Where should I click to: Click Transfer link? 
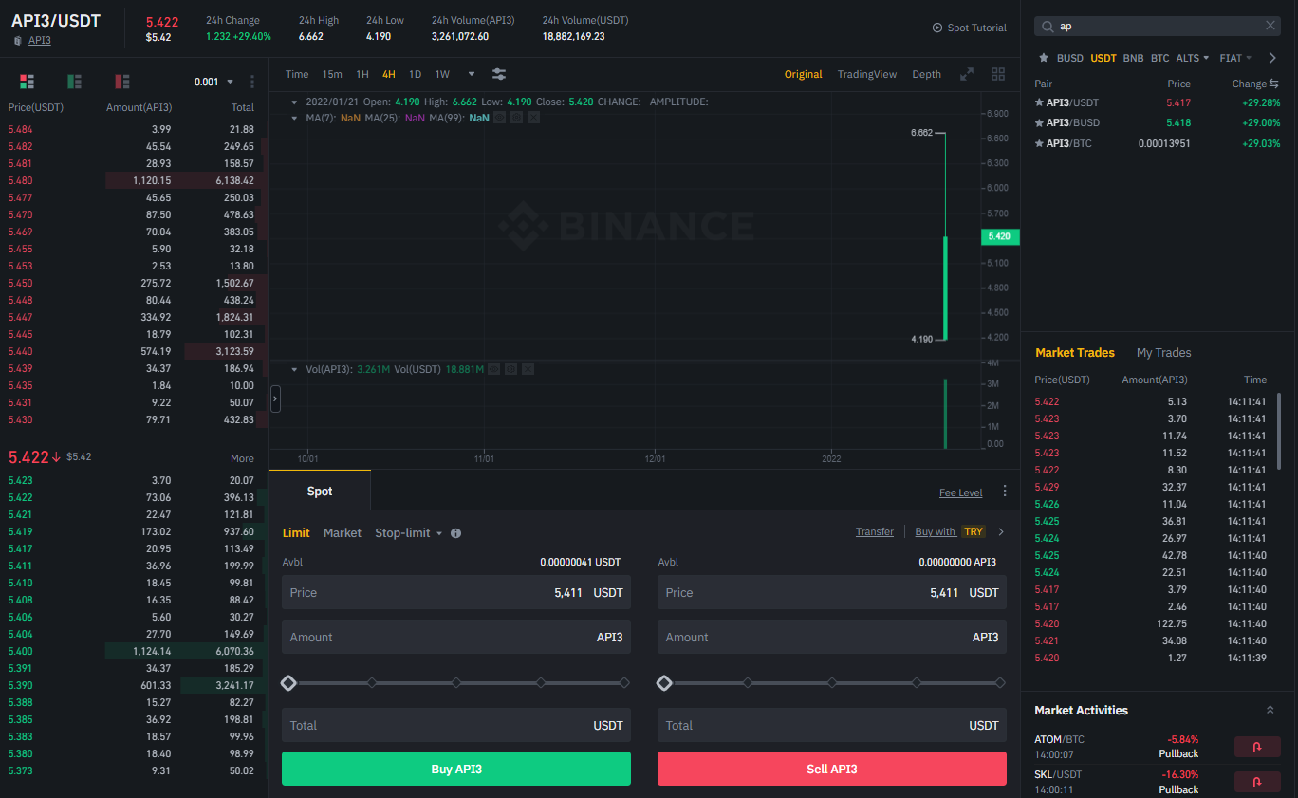tap(874, 531)
